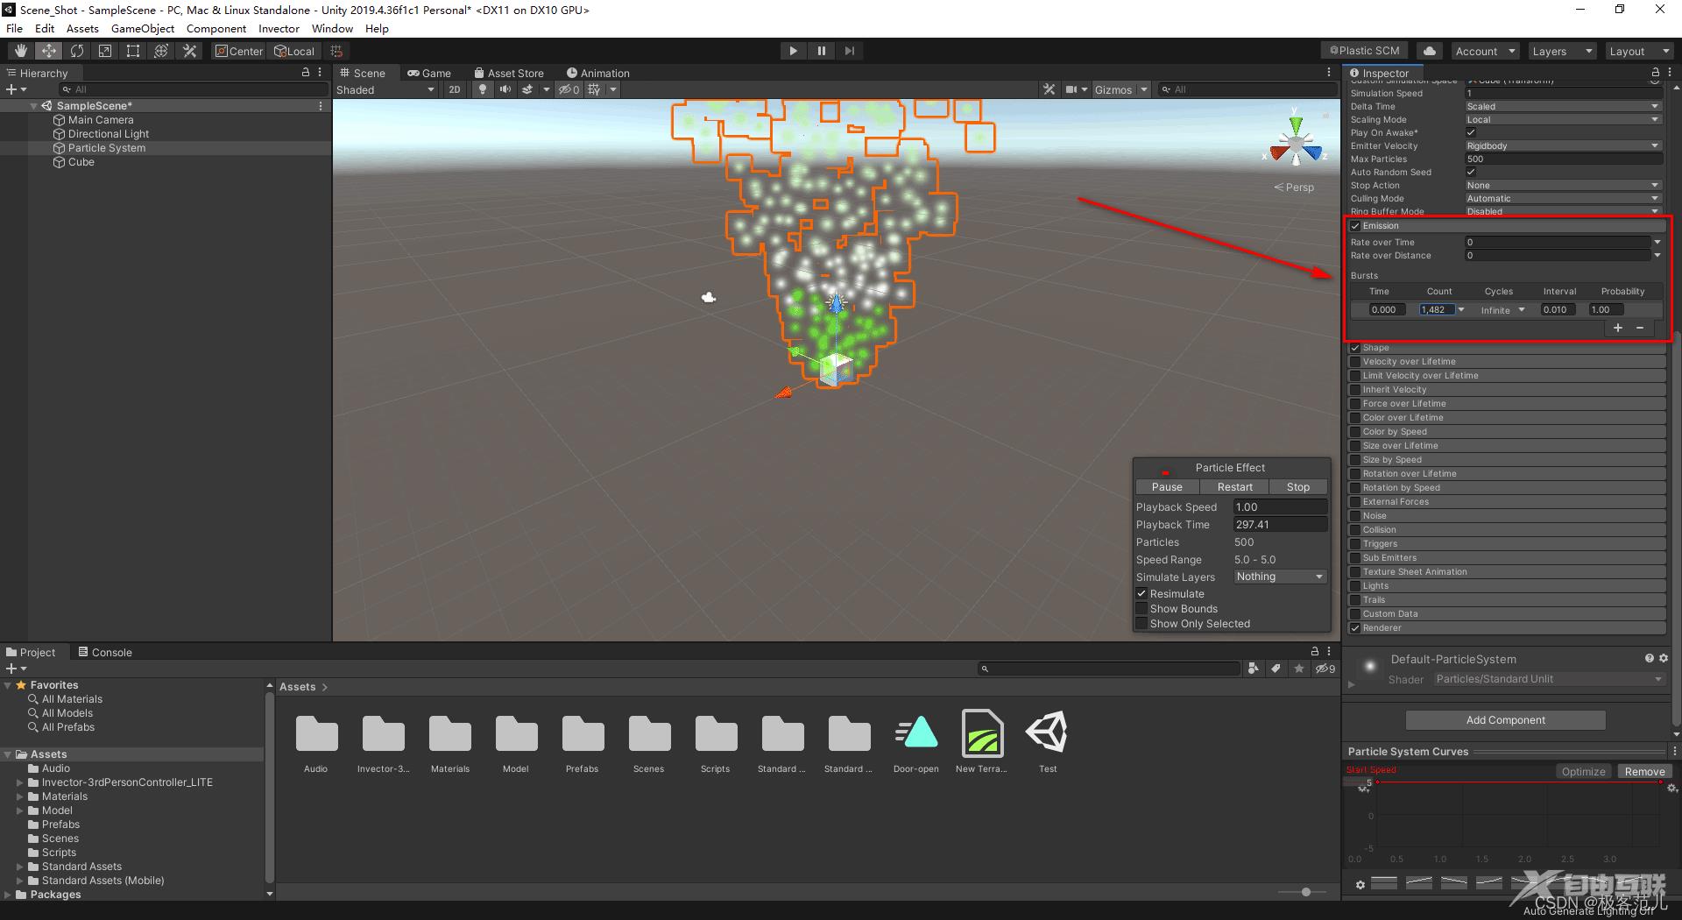Viewport: 1682px width, 920px height.
Task: Enable Show Only Selected checkbox
Action: coord(1141,624)
